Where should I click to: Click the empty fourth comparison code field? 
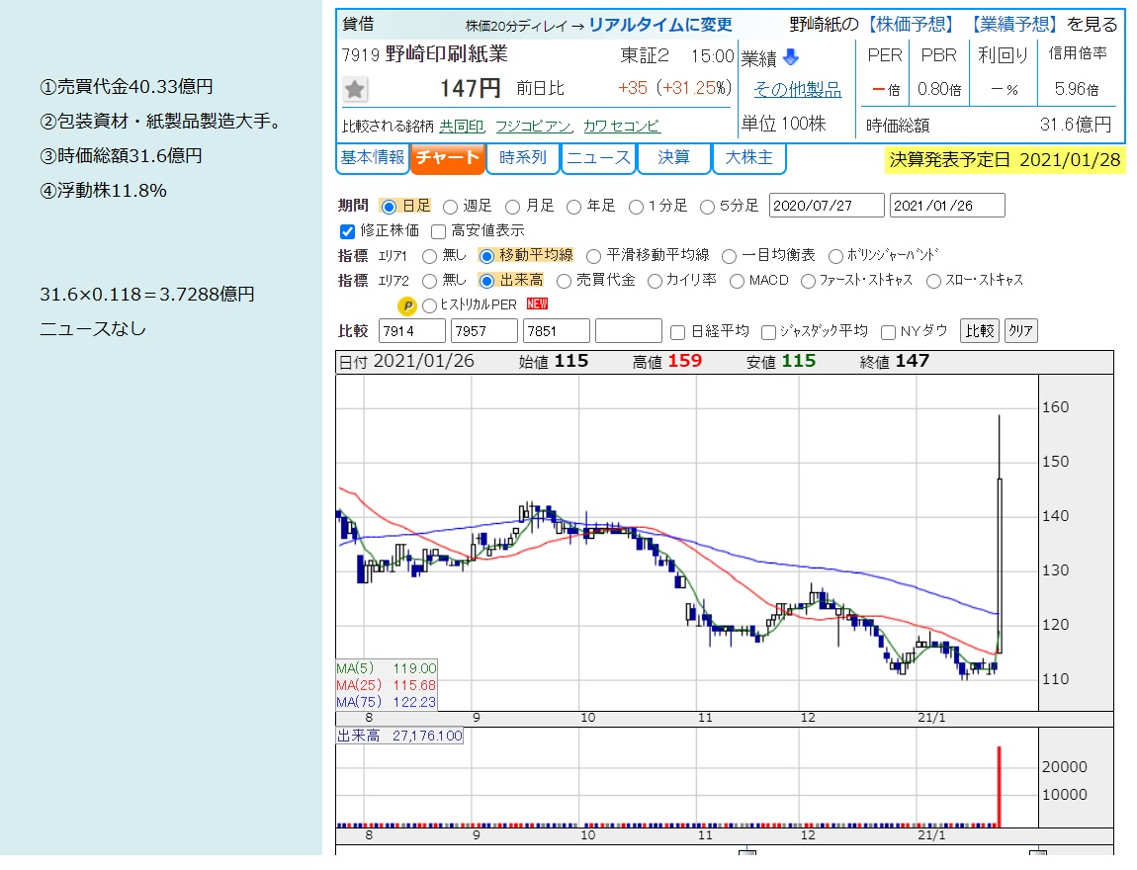click(629, 330)
